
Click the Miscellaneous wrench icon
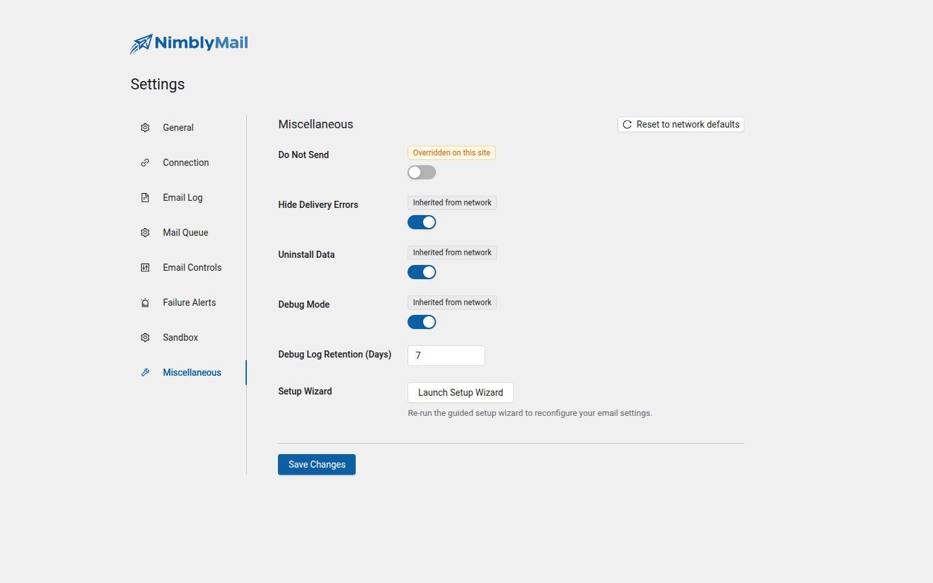145,372
